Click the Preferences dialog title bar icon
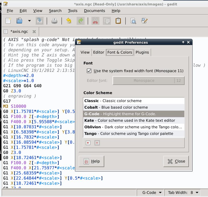The image size is (208, 197). pos(79,42)
